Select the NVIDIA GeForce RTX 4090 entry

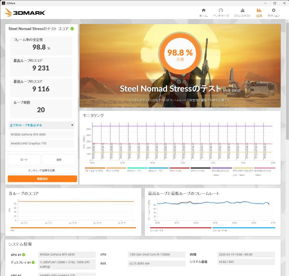[41, 134]
